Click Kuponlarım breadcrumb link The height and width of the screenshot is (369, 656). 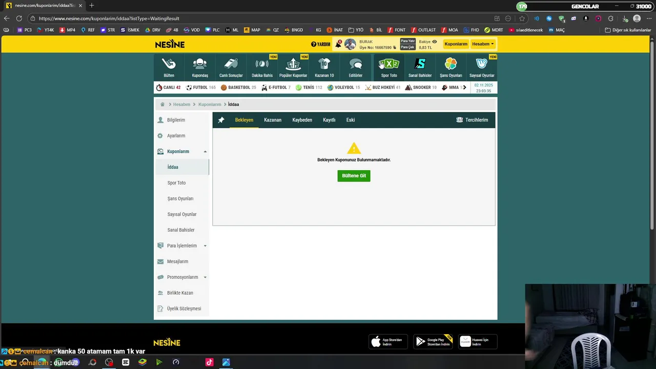210,105
